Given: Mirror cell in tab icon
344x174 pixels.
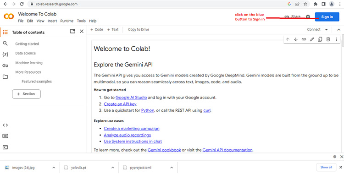Looking at the screenshot, I should [x=320, y=39].
